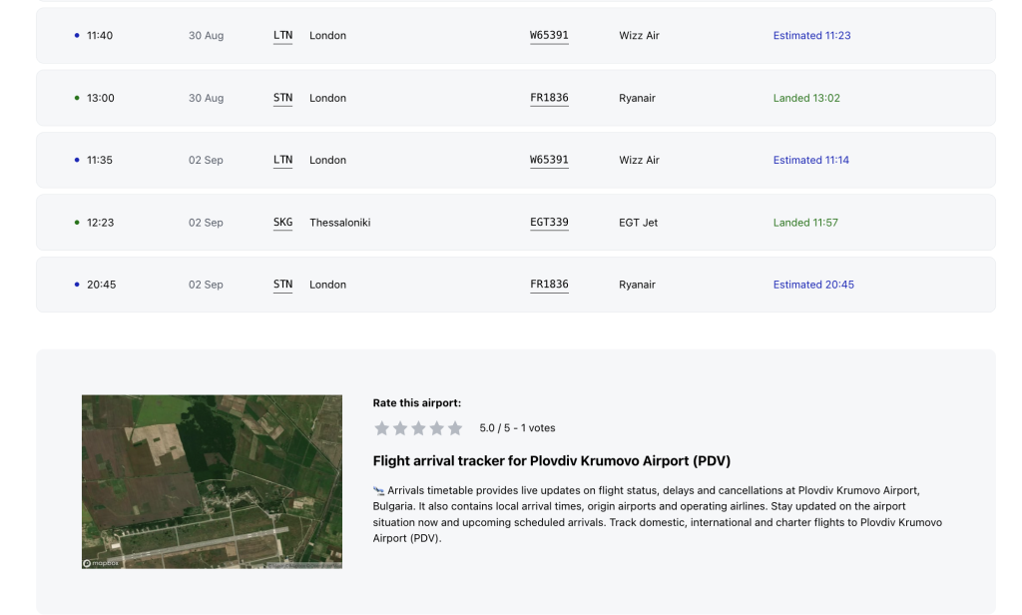Viewport: 1022px width, 615px height.
Task: Click the 30 Aug date in 13:00 row
Action: click(x=206, y=99)
